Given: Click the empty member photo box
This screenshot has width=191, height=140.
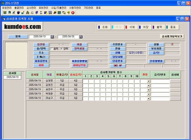Looking at the screenshot, I should tap(16, 55).
